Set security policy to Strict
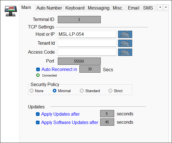Viewport: 172px width, 143px height. pos(111,91)
